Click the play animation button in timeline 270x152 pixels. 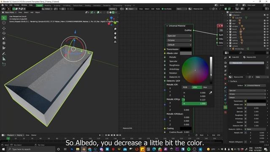tap(114, 135)
